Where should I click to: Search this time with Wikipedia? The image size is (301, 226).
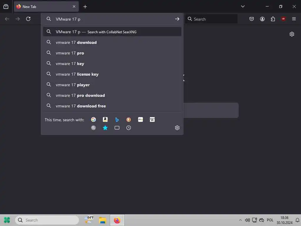[x=152, y=119]
